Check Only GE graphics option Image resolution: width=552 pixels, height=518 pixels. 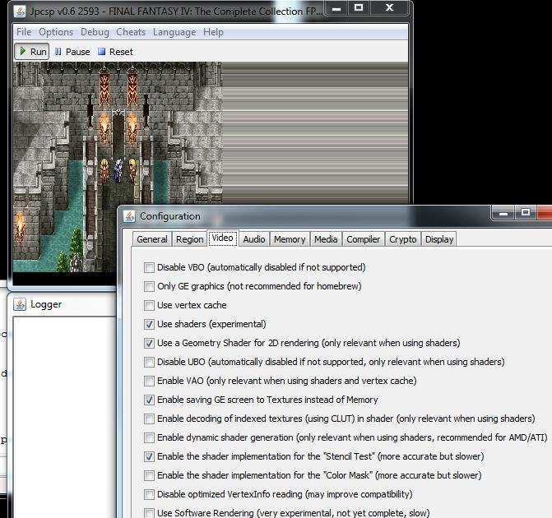tap(149, 286)
